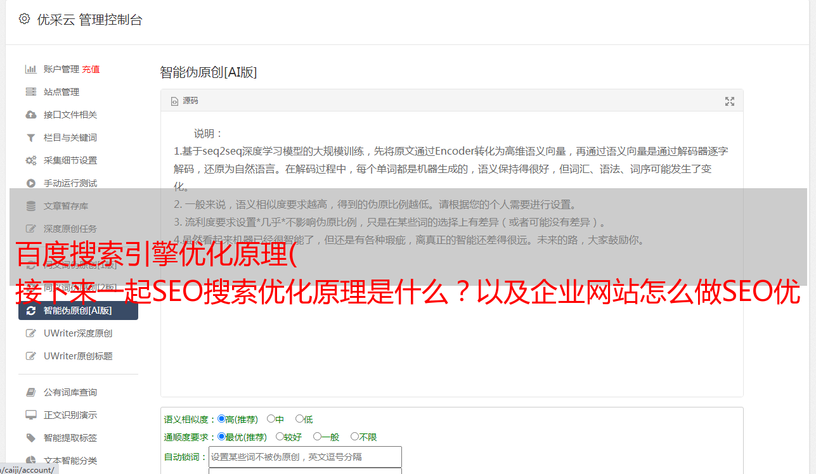Click the 智能伪原创[AI版] page heading

(209, 72)
